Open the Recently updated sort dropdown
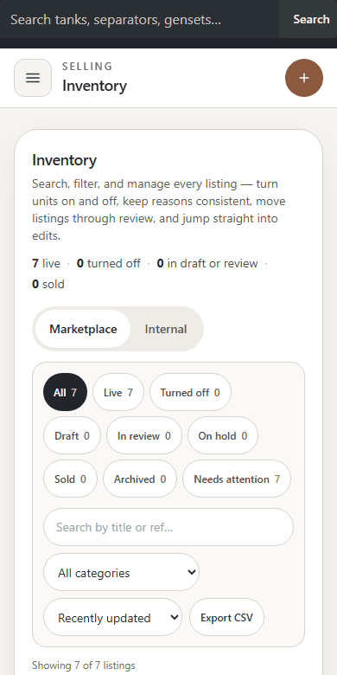 [x=112, y=617]
